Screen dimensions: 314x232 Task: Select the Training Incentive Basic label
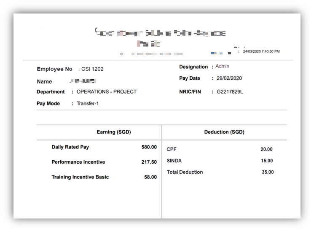click(x=80, y=177)
